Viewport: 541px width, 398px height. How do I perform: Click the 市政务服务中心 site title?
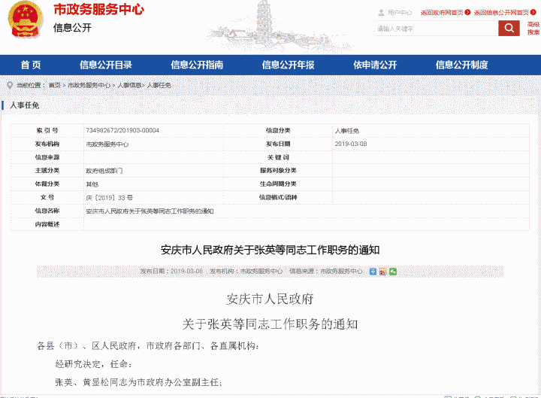point(98,9)
